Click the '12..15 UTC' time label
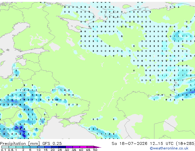195x151 pixels. point(161,144)
